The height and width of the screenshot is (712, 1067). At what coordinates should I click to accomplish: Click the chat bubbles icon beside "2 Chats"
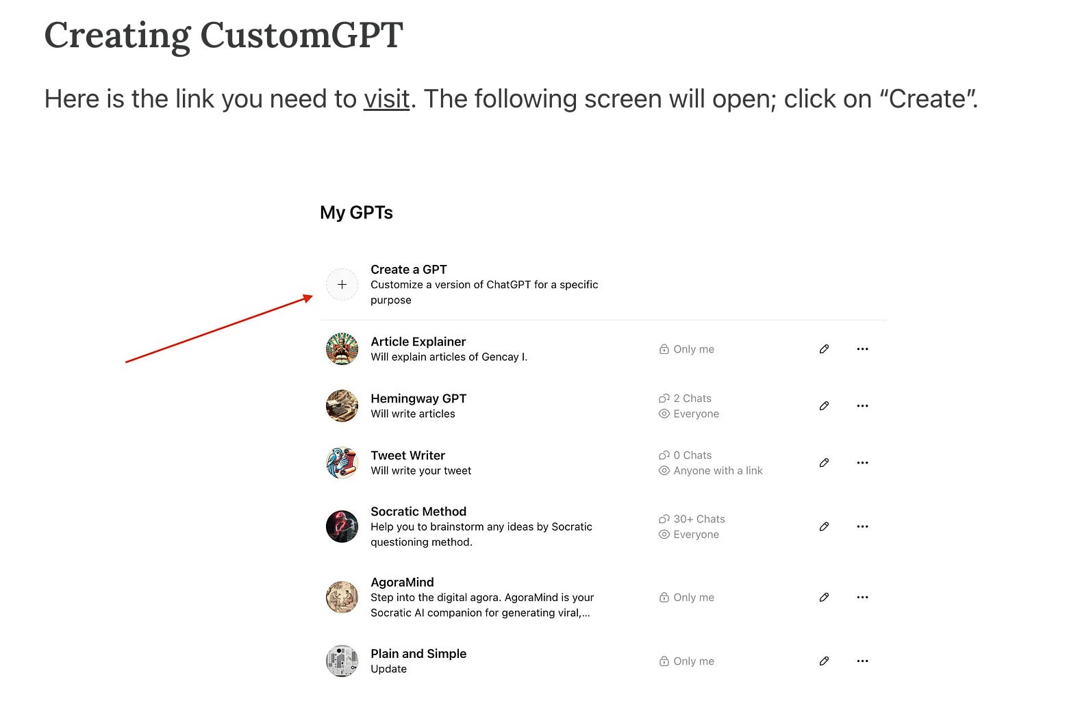coord(664,398)
